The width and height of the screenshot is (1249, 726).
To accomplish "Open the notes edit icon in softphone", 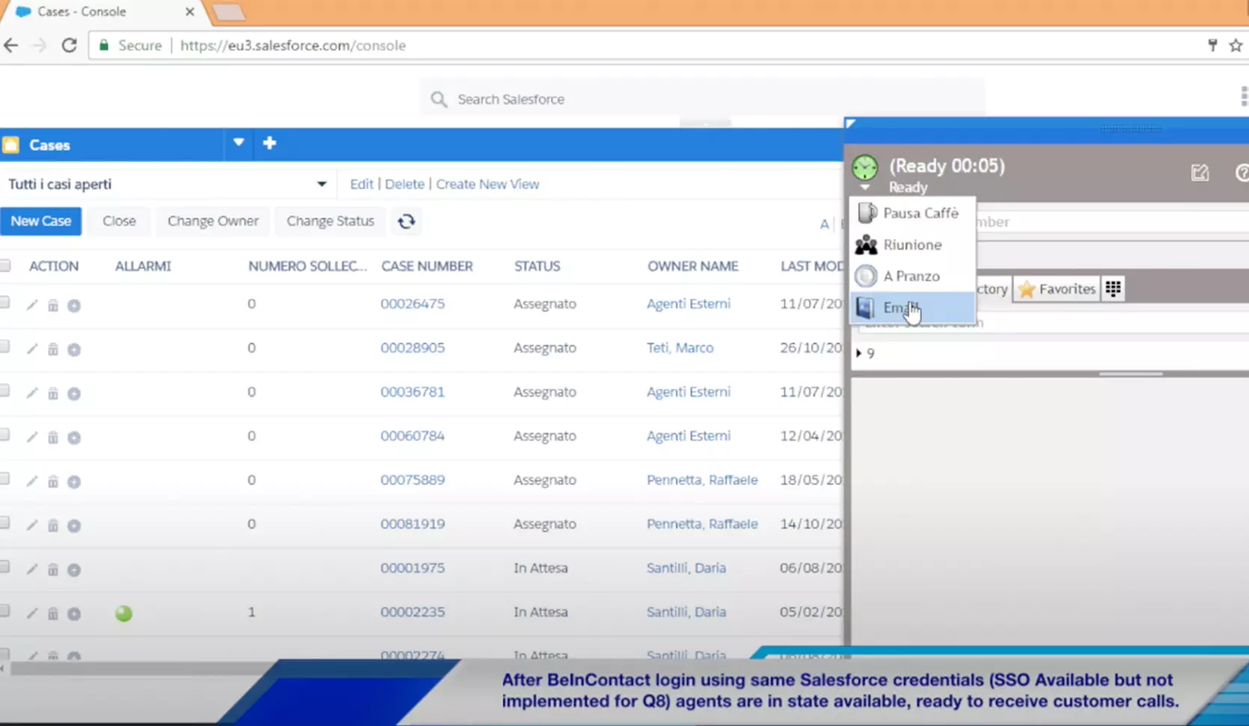I will [x=1200, y=173].
